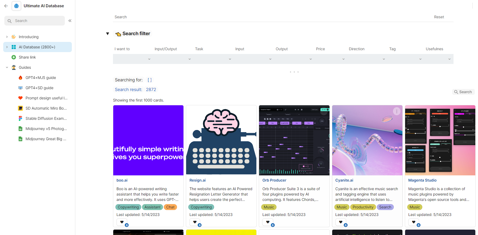Click the flame icon for GPT4+MJ5 guide
Image resolution: width=478 pixels, height=235 pixels.
pos(20,78)
